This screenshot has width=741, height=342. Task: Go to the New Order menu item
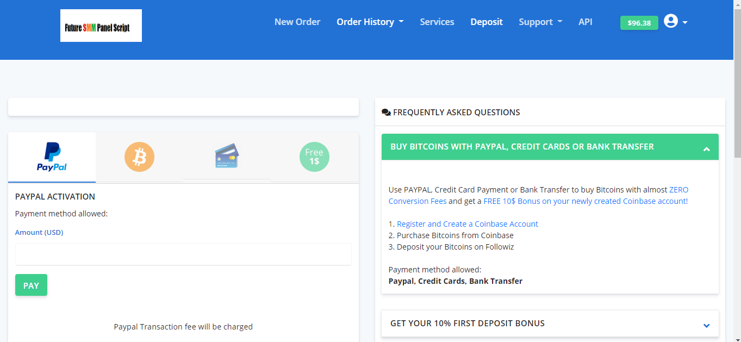[297, 22]
